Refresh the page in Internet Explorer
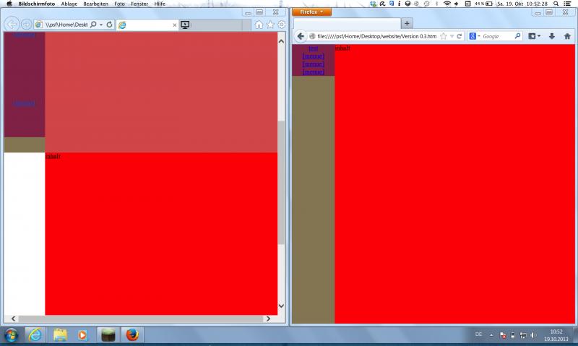This screenshot has height=346, width=578. point(109,25)
